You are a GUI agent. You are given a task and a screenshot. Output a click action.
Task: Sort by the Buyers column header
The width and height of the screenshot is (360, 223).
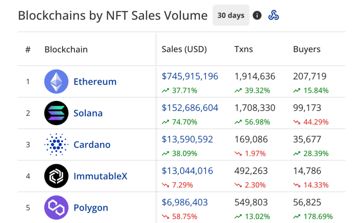307,49
